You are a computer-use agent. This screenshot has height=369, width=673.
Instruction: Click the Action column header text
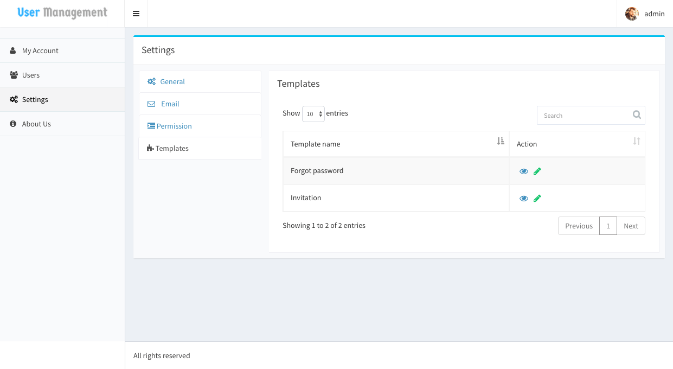[527, 144]
